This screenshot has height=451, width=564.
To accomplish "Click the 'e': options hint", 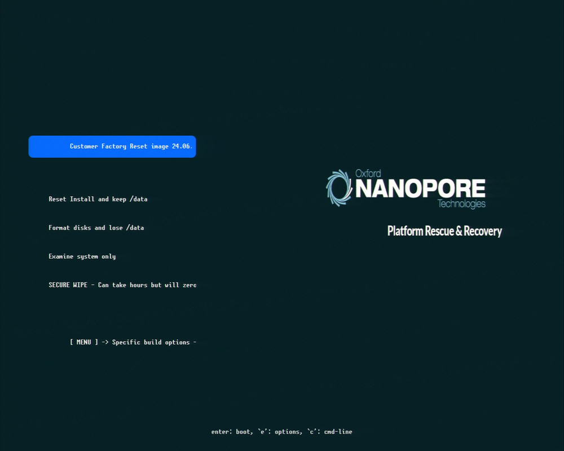I will click(280, 432).
